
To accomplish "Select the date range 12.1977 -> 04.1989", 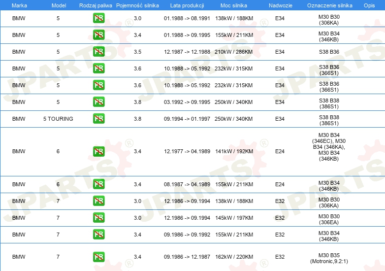I will [x=187, y=151].
